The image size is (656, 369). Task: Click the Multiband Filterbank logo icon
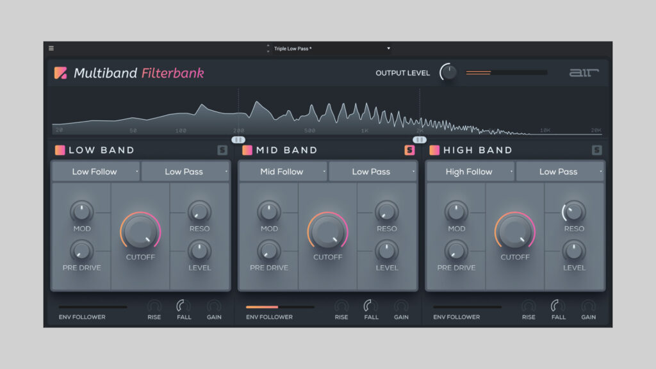pyautogui.click(x=60, y=73)
